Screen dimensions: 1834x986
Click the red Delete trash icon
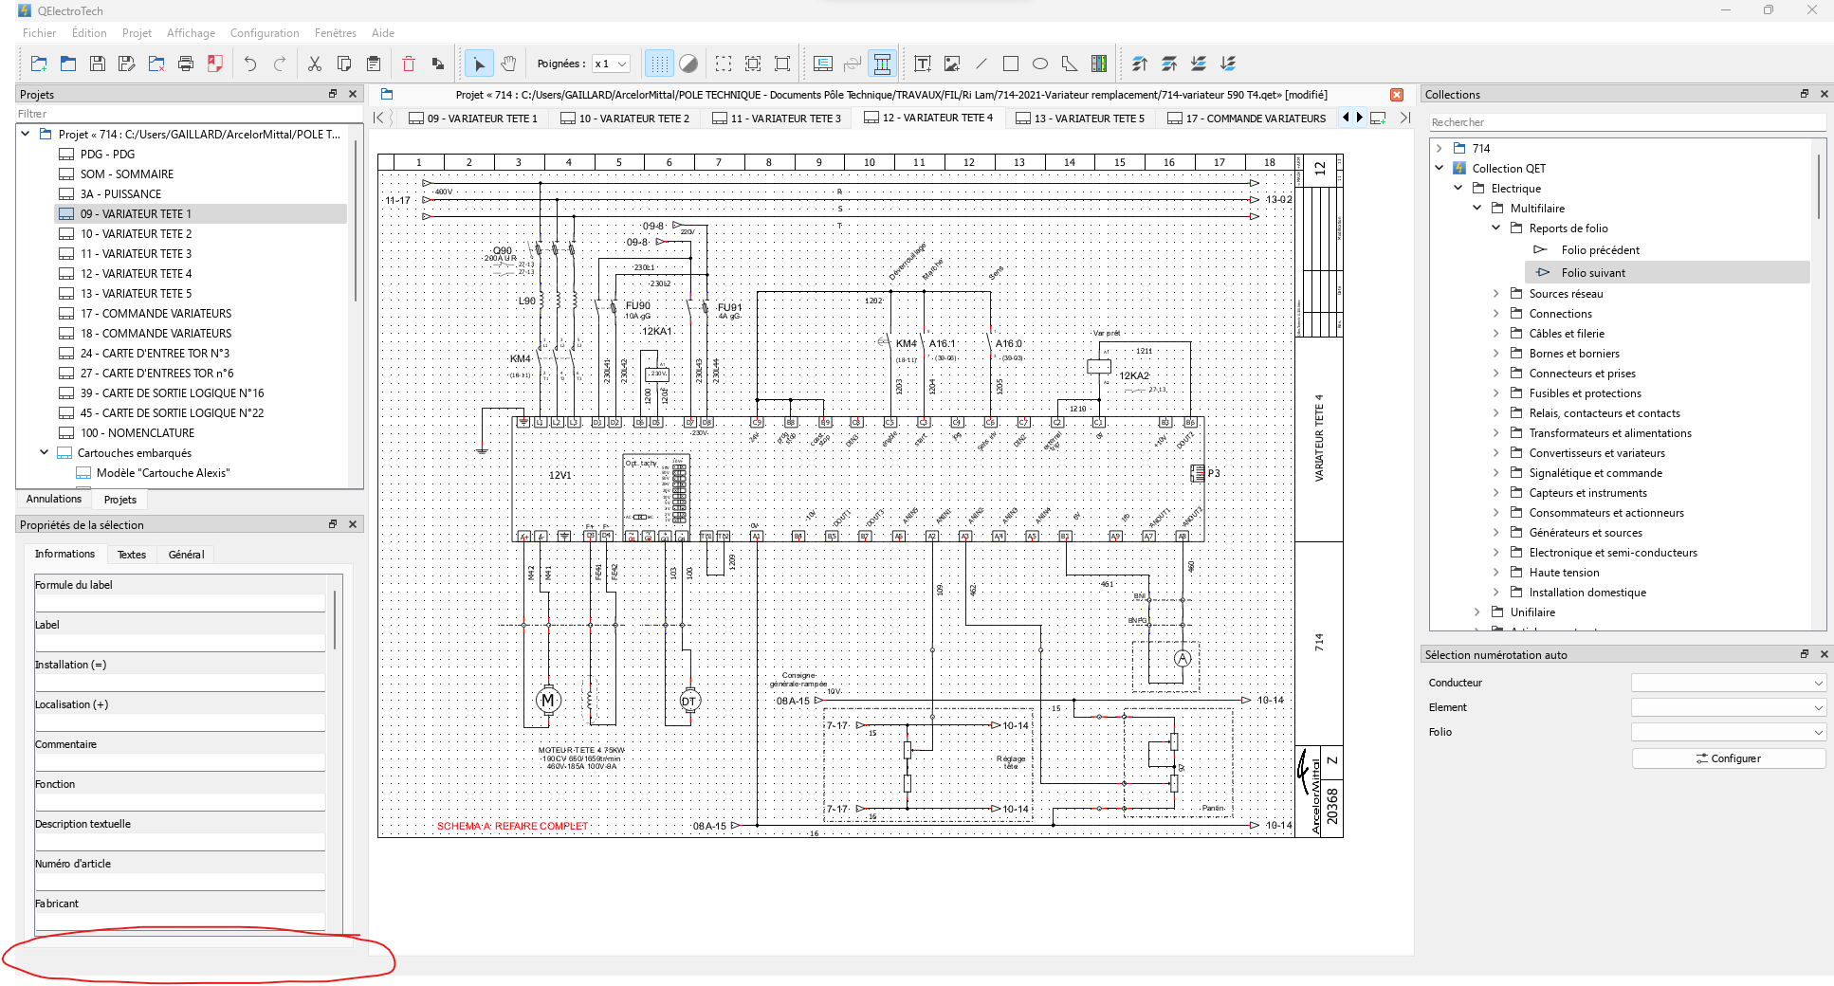pyautogui.click(x=409, y=64)
